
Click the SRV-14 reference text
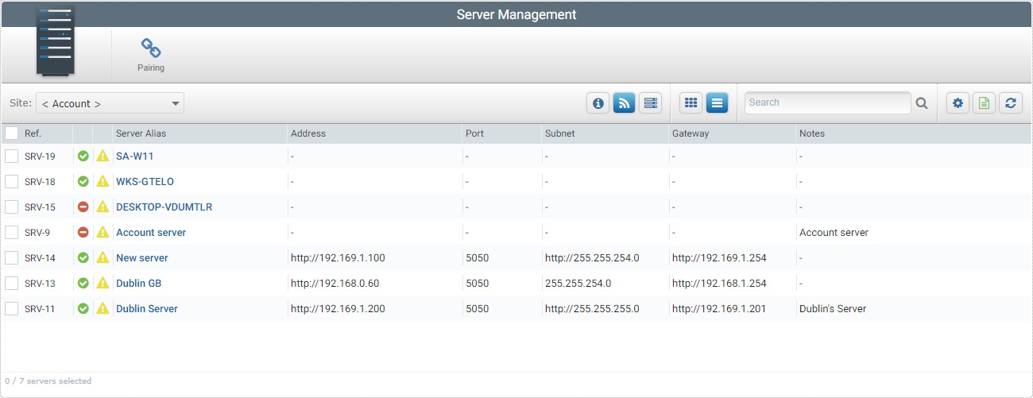(x=40, y=258)
